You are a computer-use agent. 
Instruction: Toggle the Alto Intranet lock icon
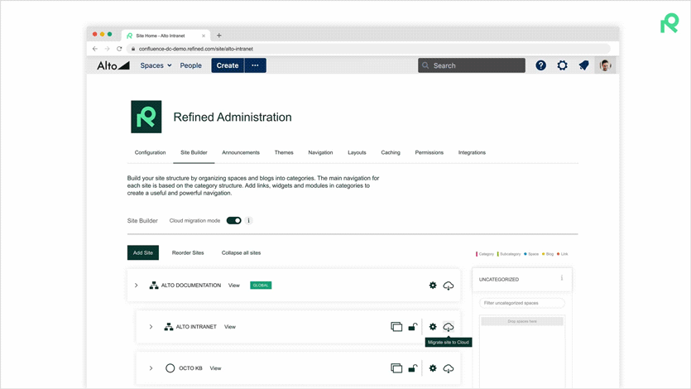(412, 327)
